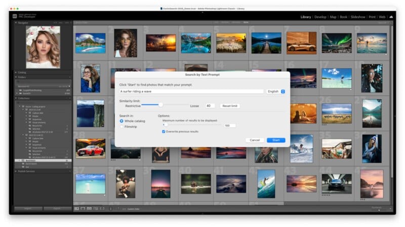405x227 pixels.
Task: Switch to Grid view icon
Action: pyautogui.click(x=77, y=208)
